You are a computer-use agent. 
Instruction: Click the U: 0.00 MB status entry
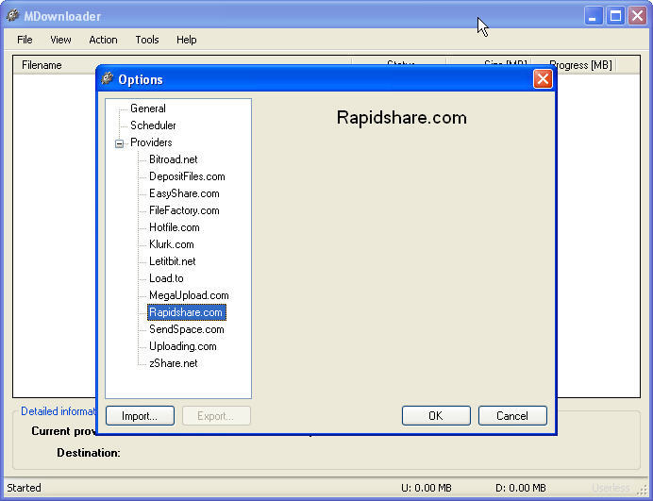(426, 488)
